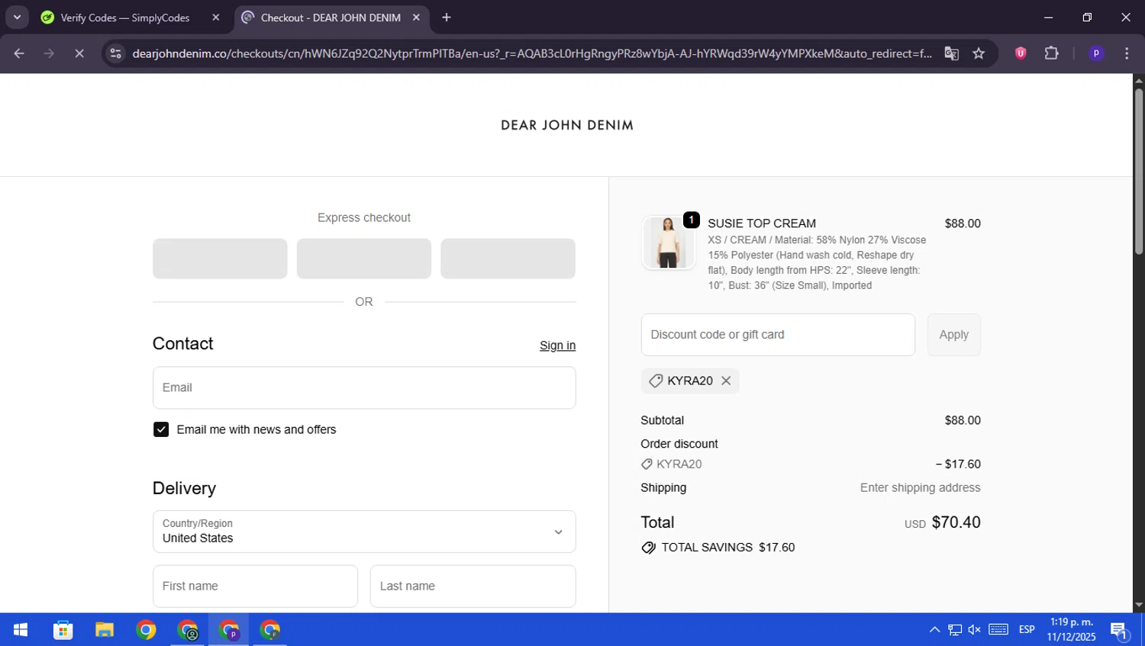1145x646 pixels.
Task: Click the DEAR JOHN DENIM store logo
Action: click(567, 125)
